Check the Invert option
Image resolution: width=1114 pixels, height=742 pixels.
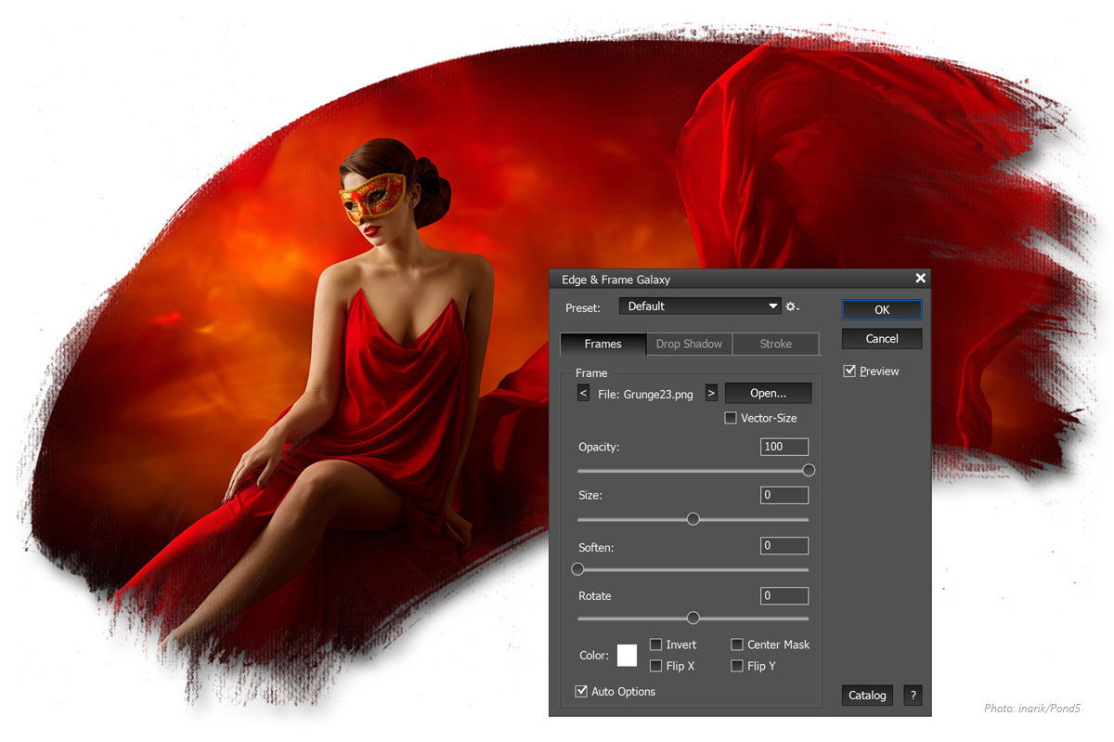click(x=656, y=644)
